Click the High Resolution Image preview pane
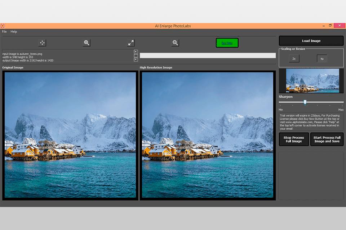346x230 pixels. click(207, 135)
